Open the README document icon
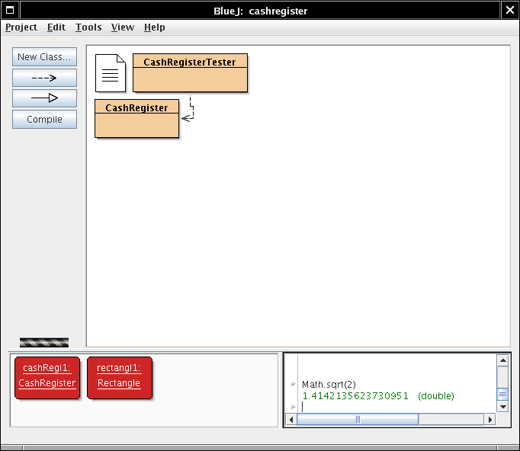The image size is (520, 451). (x=110, y=73)
